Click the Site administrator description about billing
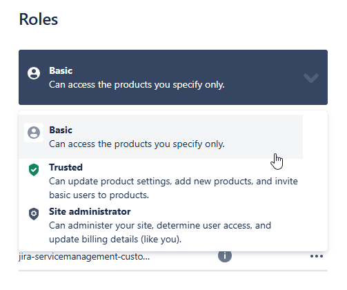The height and width of the screenshot is (290, 347). [x=160, y=232]
